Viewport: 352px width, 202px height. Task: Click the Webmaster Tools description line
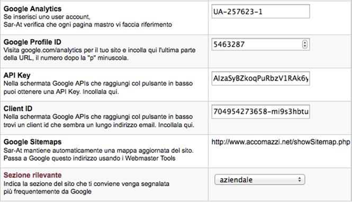pos(89,158)
